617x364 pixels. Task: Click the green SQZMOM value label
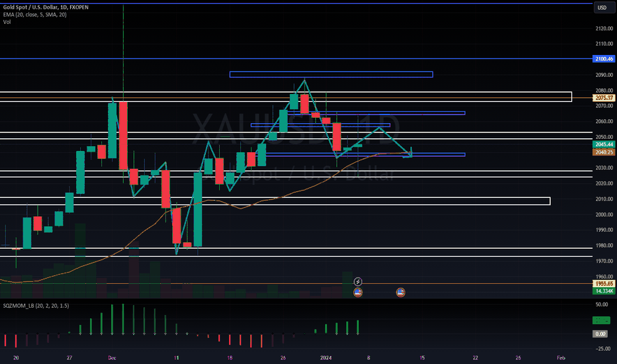[x=601, y=320]
